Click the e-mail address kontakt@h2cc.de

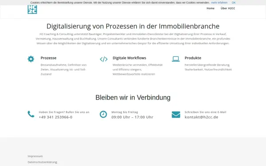(x=201, y=117)
